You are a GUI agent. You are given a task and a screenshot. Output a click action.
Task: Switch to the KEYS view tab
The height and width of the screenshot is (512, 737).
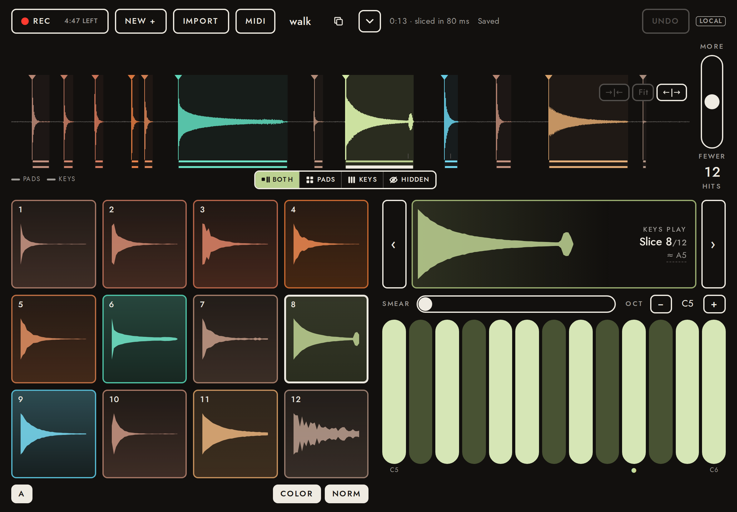(362, 180)
